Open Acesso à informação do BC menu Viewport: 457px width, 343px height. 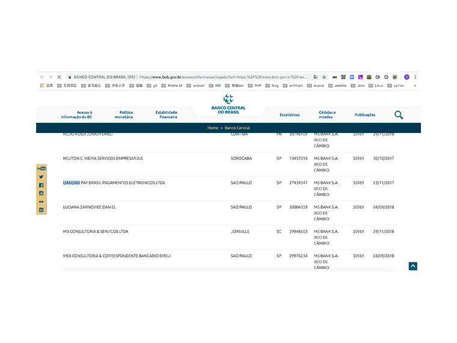(76, 114)
